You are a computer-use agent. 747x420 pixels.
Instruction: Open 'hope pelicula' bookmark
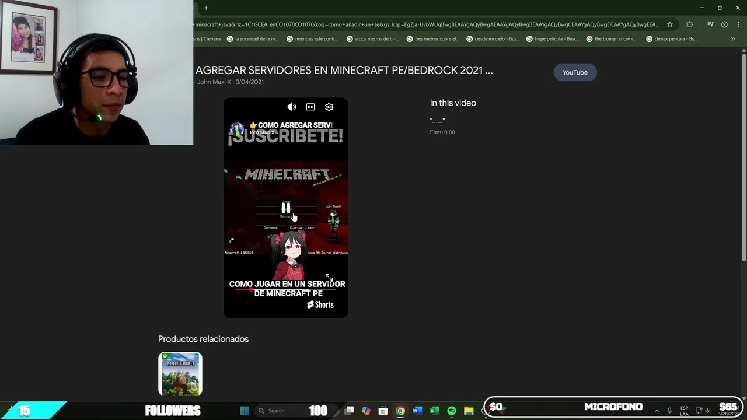(x=553, y=39)
